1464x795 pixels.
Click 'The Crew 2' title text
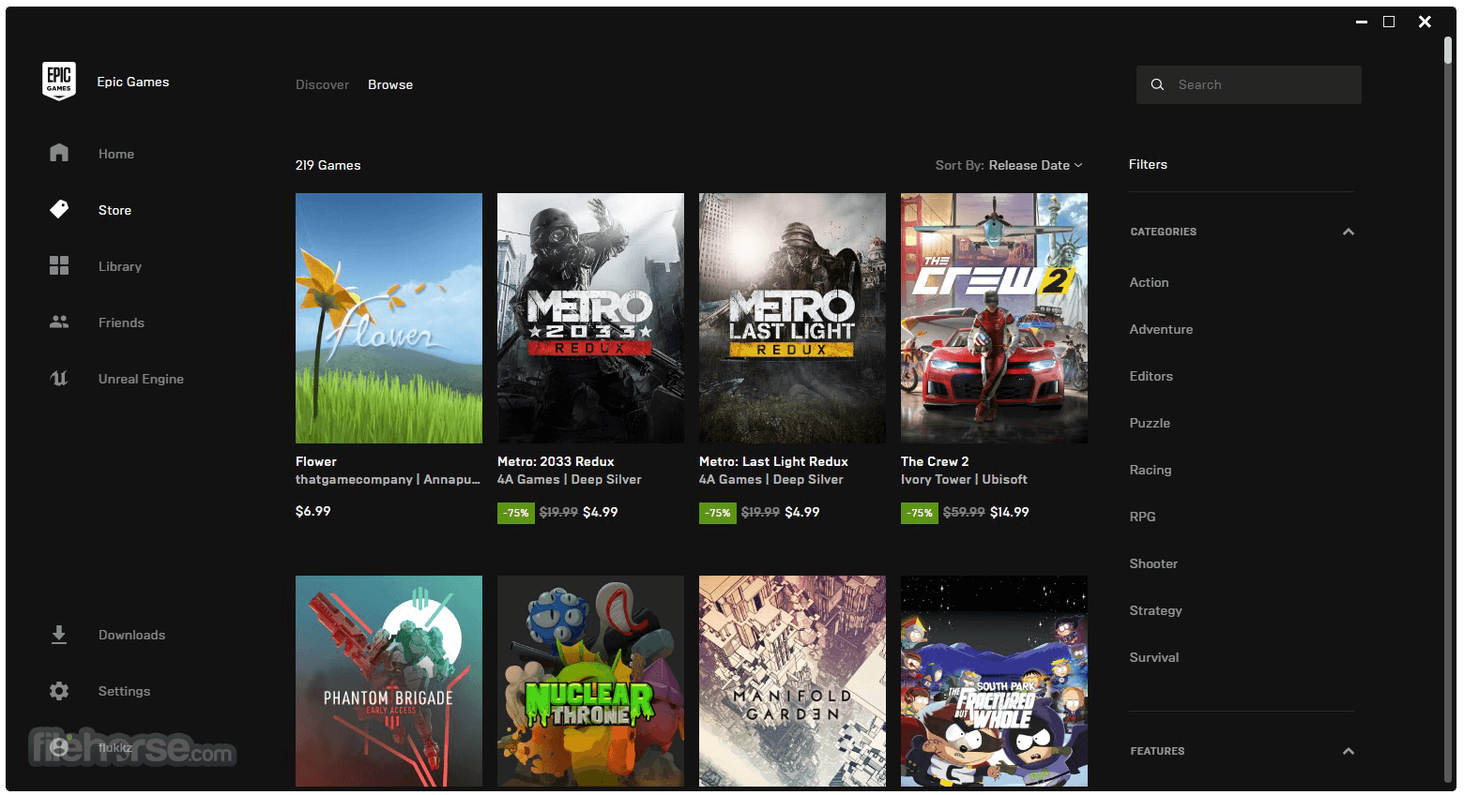pos(935,461)
